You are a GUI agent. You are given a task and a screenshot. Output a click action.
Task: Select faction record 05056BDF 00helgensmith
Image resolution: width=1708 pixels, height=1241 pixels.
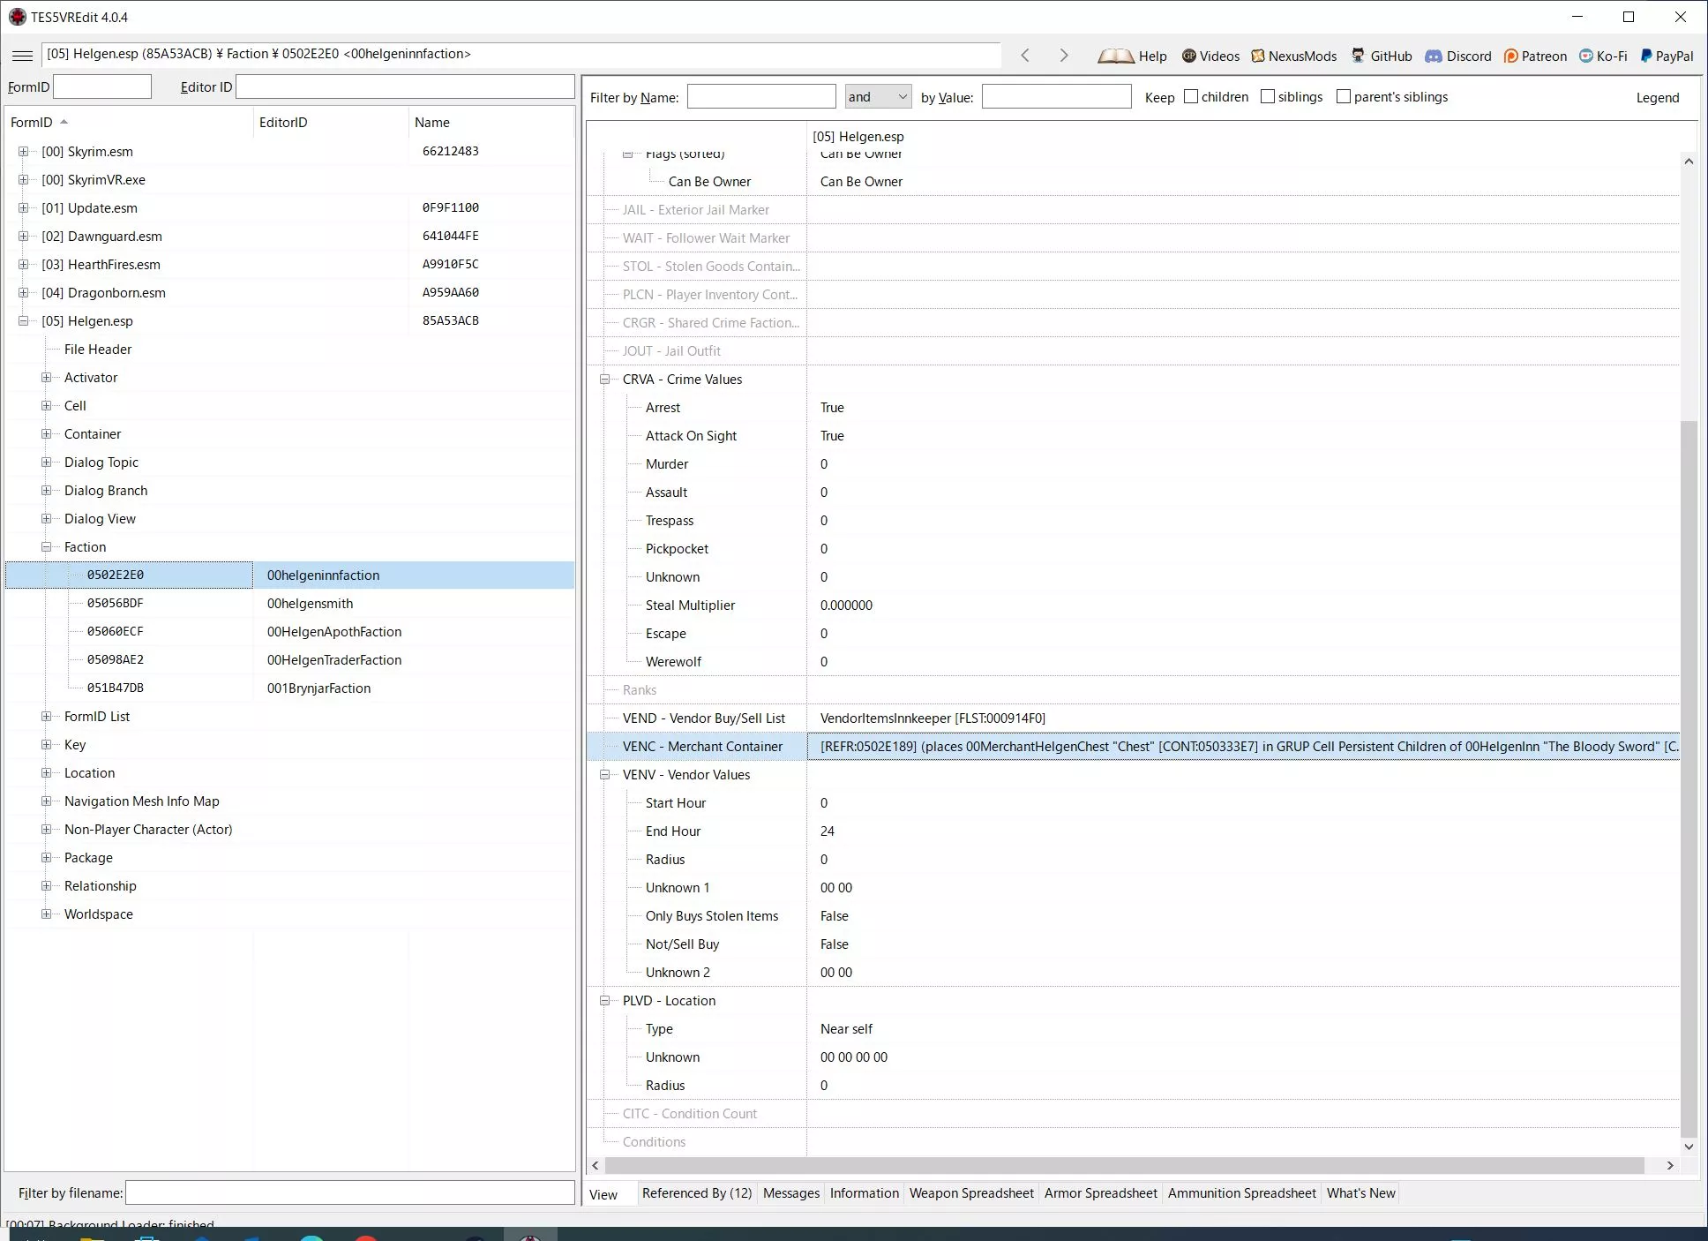coord(289,603)
